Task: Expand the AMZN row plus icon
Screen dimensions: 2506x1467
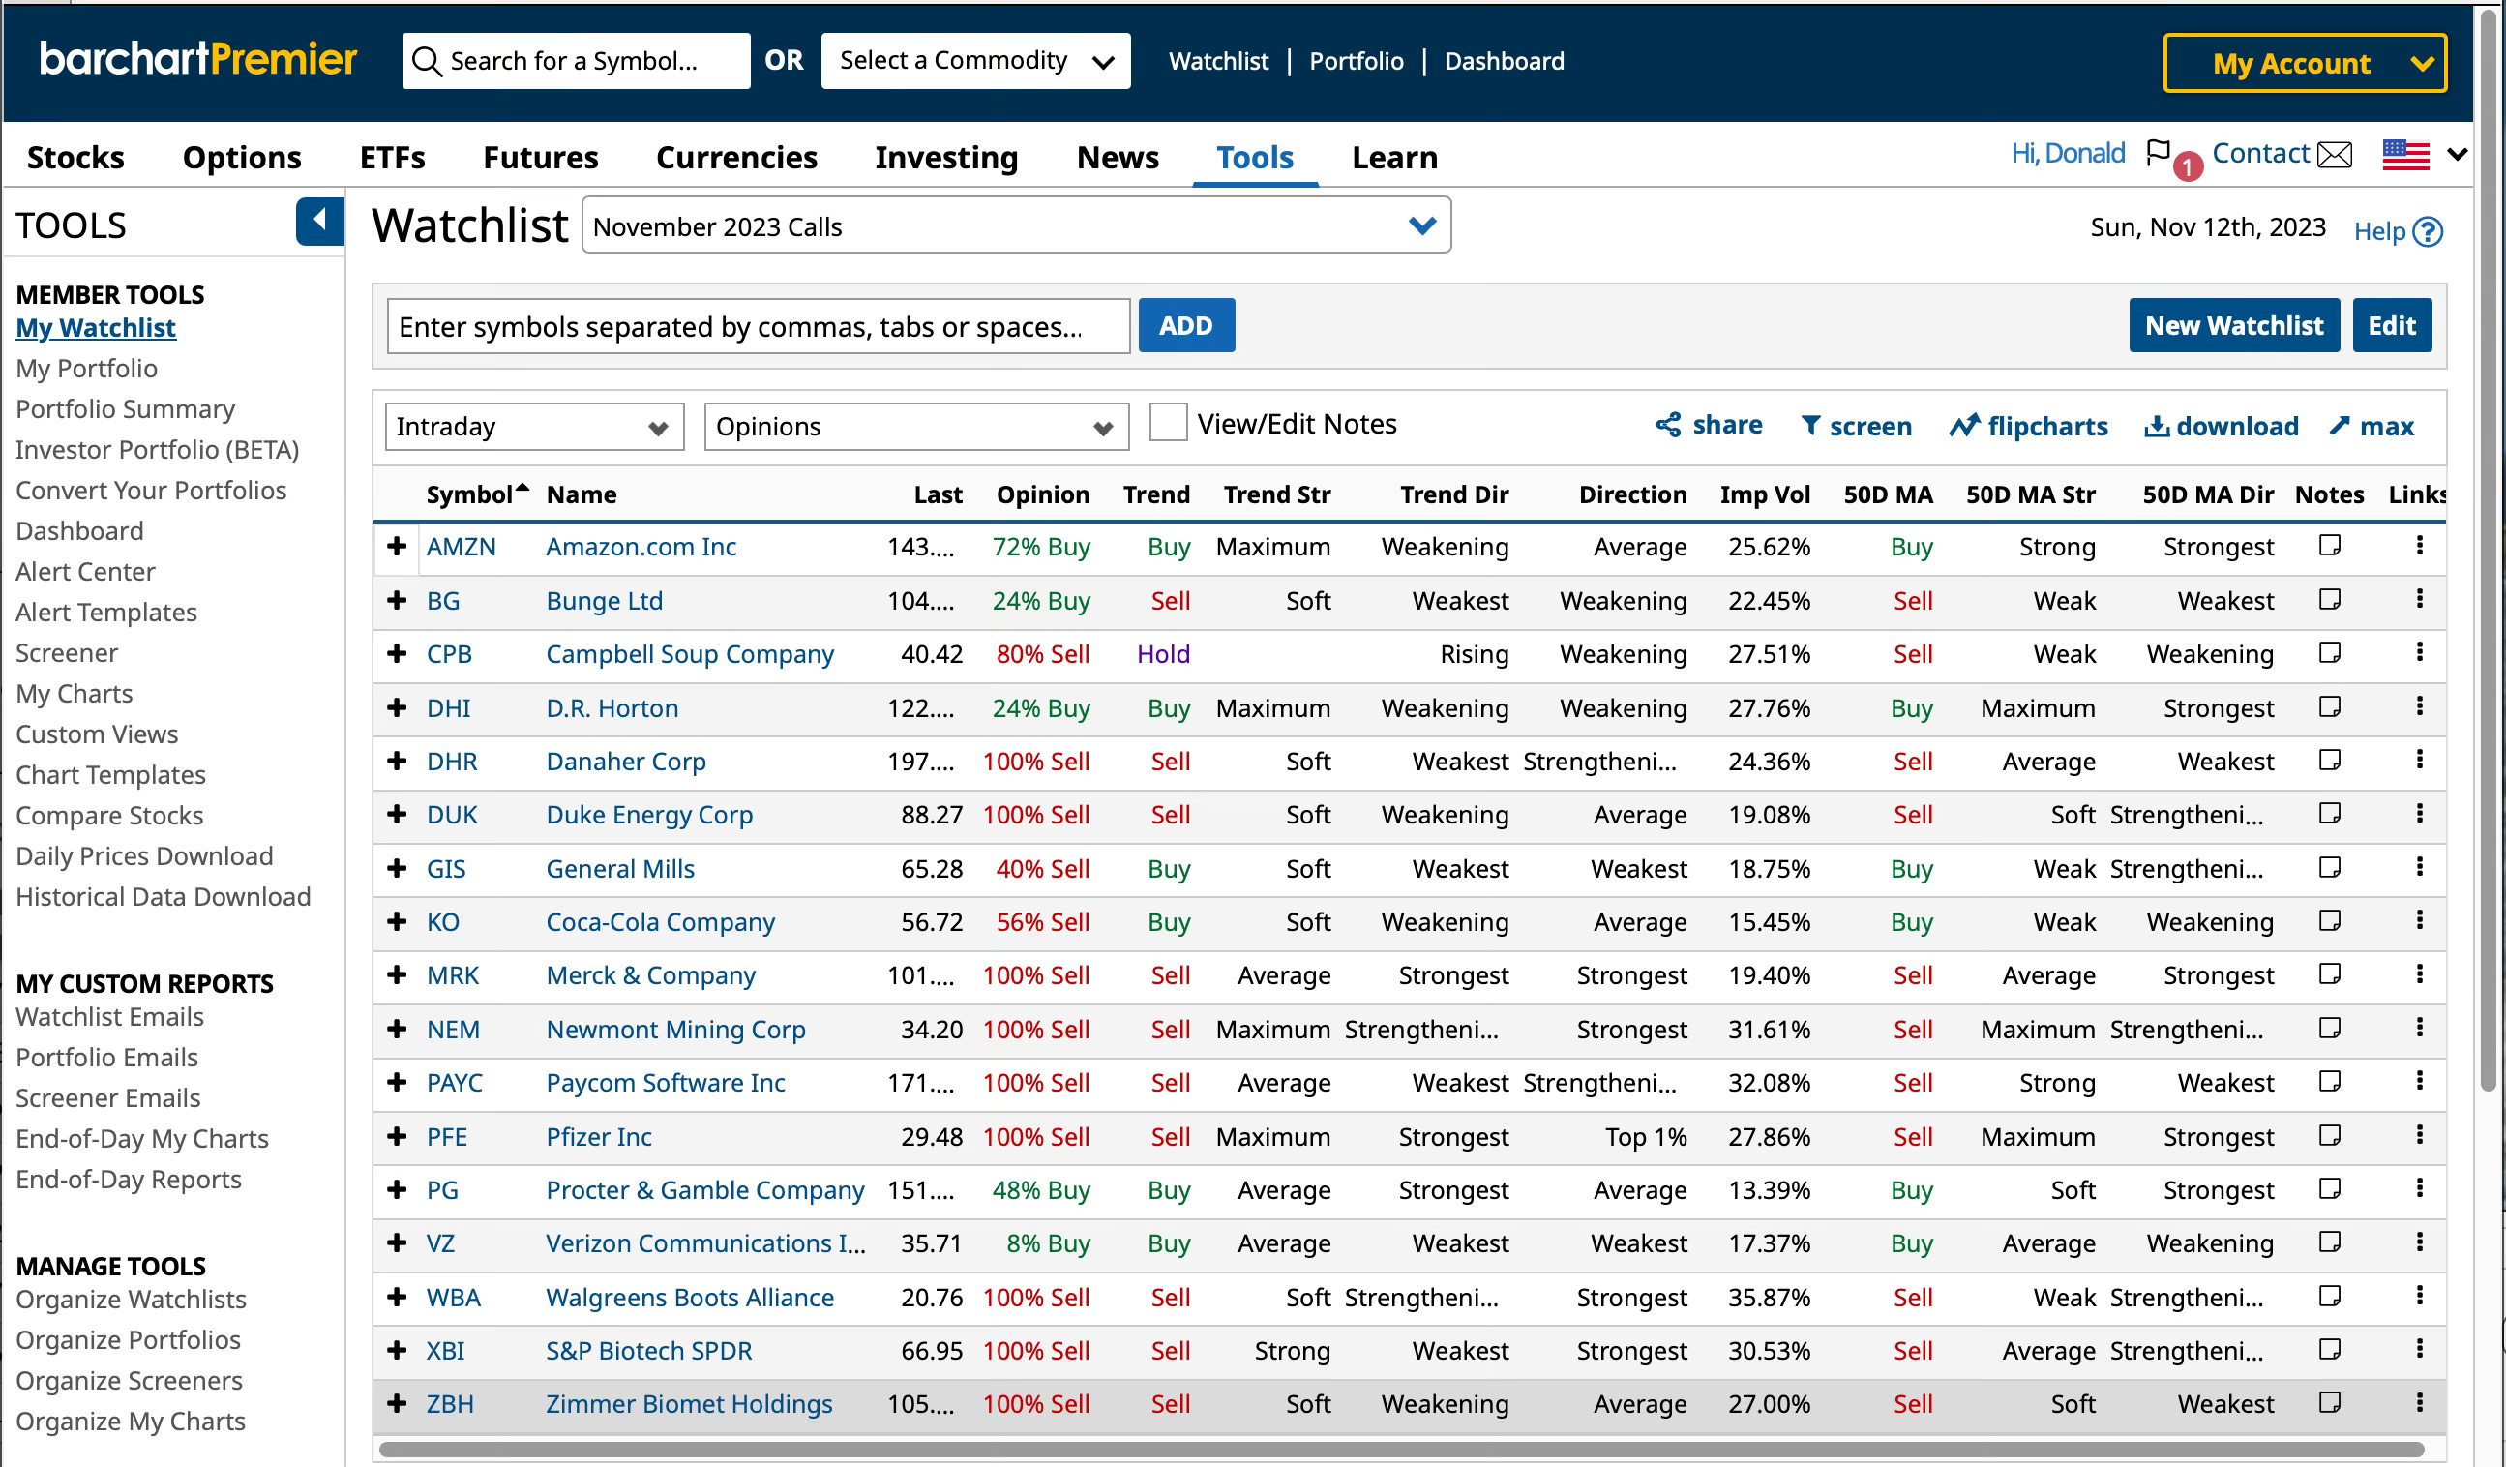Action: [x=397, y=546]
